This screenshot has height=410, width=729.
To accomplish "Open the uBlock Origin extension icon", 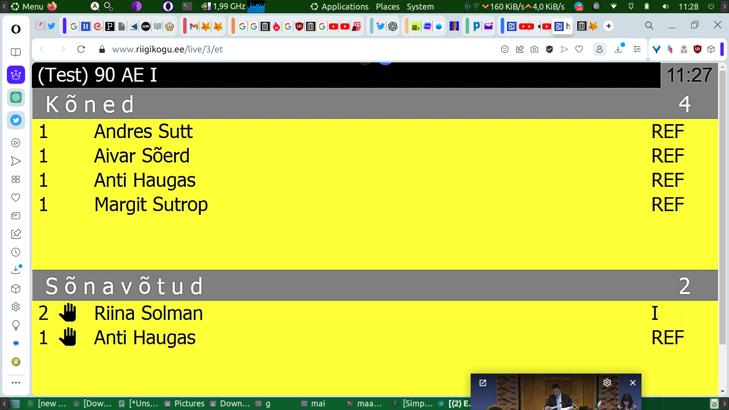I will (697, 49).
